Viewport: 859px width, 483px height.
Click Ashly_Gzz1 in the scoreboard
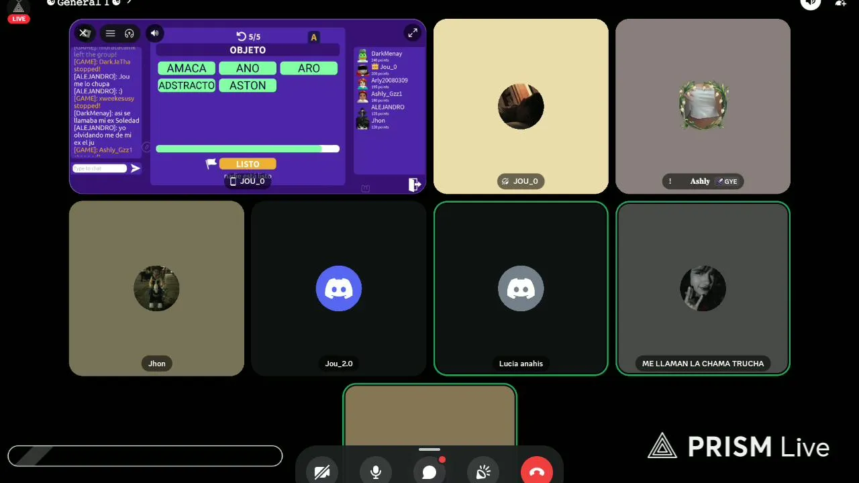point(387,94)
